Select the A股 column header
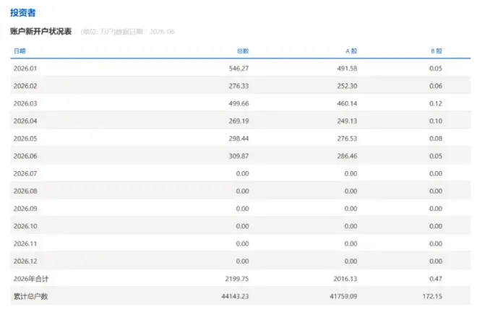This screenshot has width=477, height=312. (x=351, y=51)
